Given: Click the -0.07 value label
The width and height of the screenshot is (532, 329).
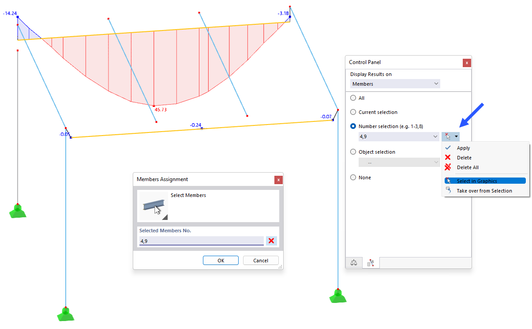Looking at the screenshot, I should [x=326, y=117].
